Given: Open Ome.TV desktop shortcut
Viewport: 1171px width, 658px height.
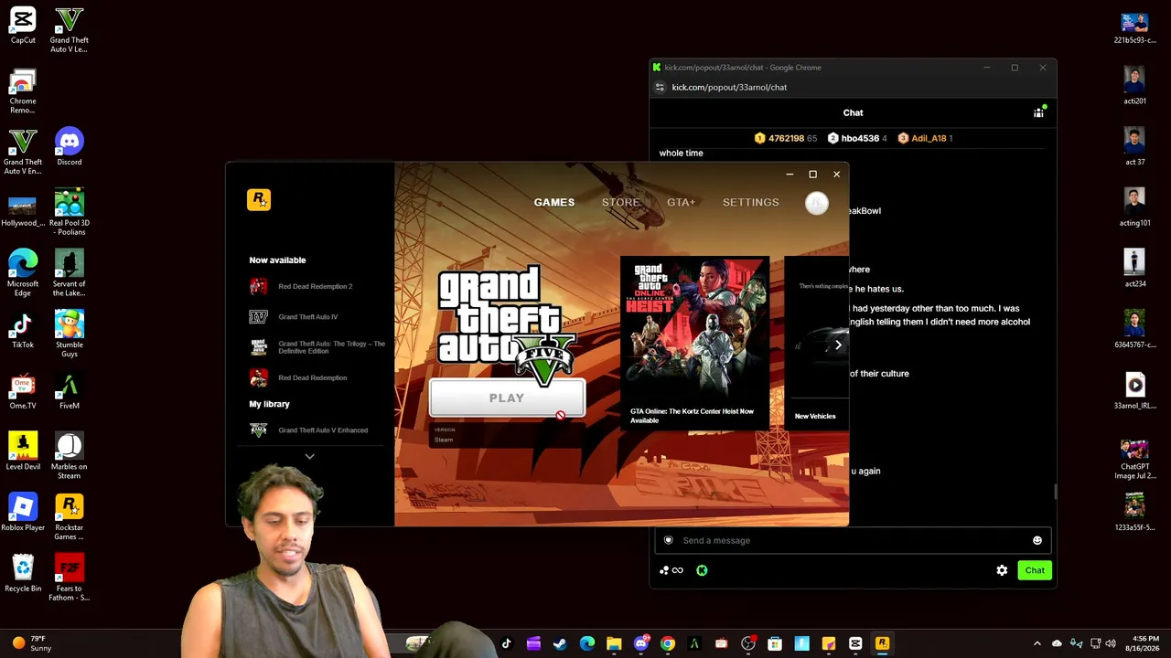Looking at the screenshot, I should pyautogui.click(x=23, y=391).
